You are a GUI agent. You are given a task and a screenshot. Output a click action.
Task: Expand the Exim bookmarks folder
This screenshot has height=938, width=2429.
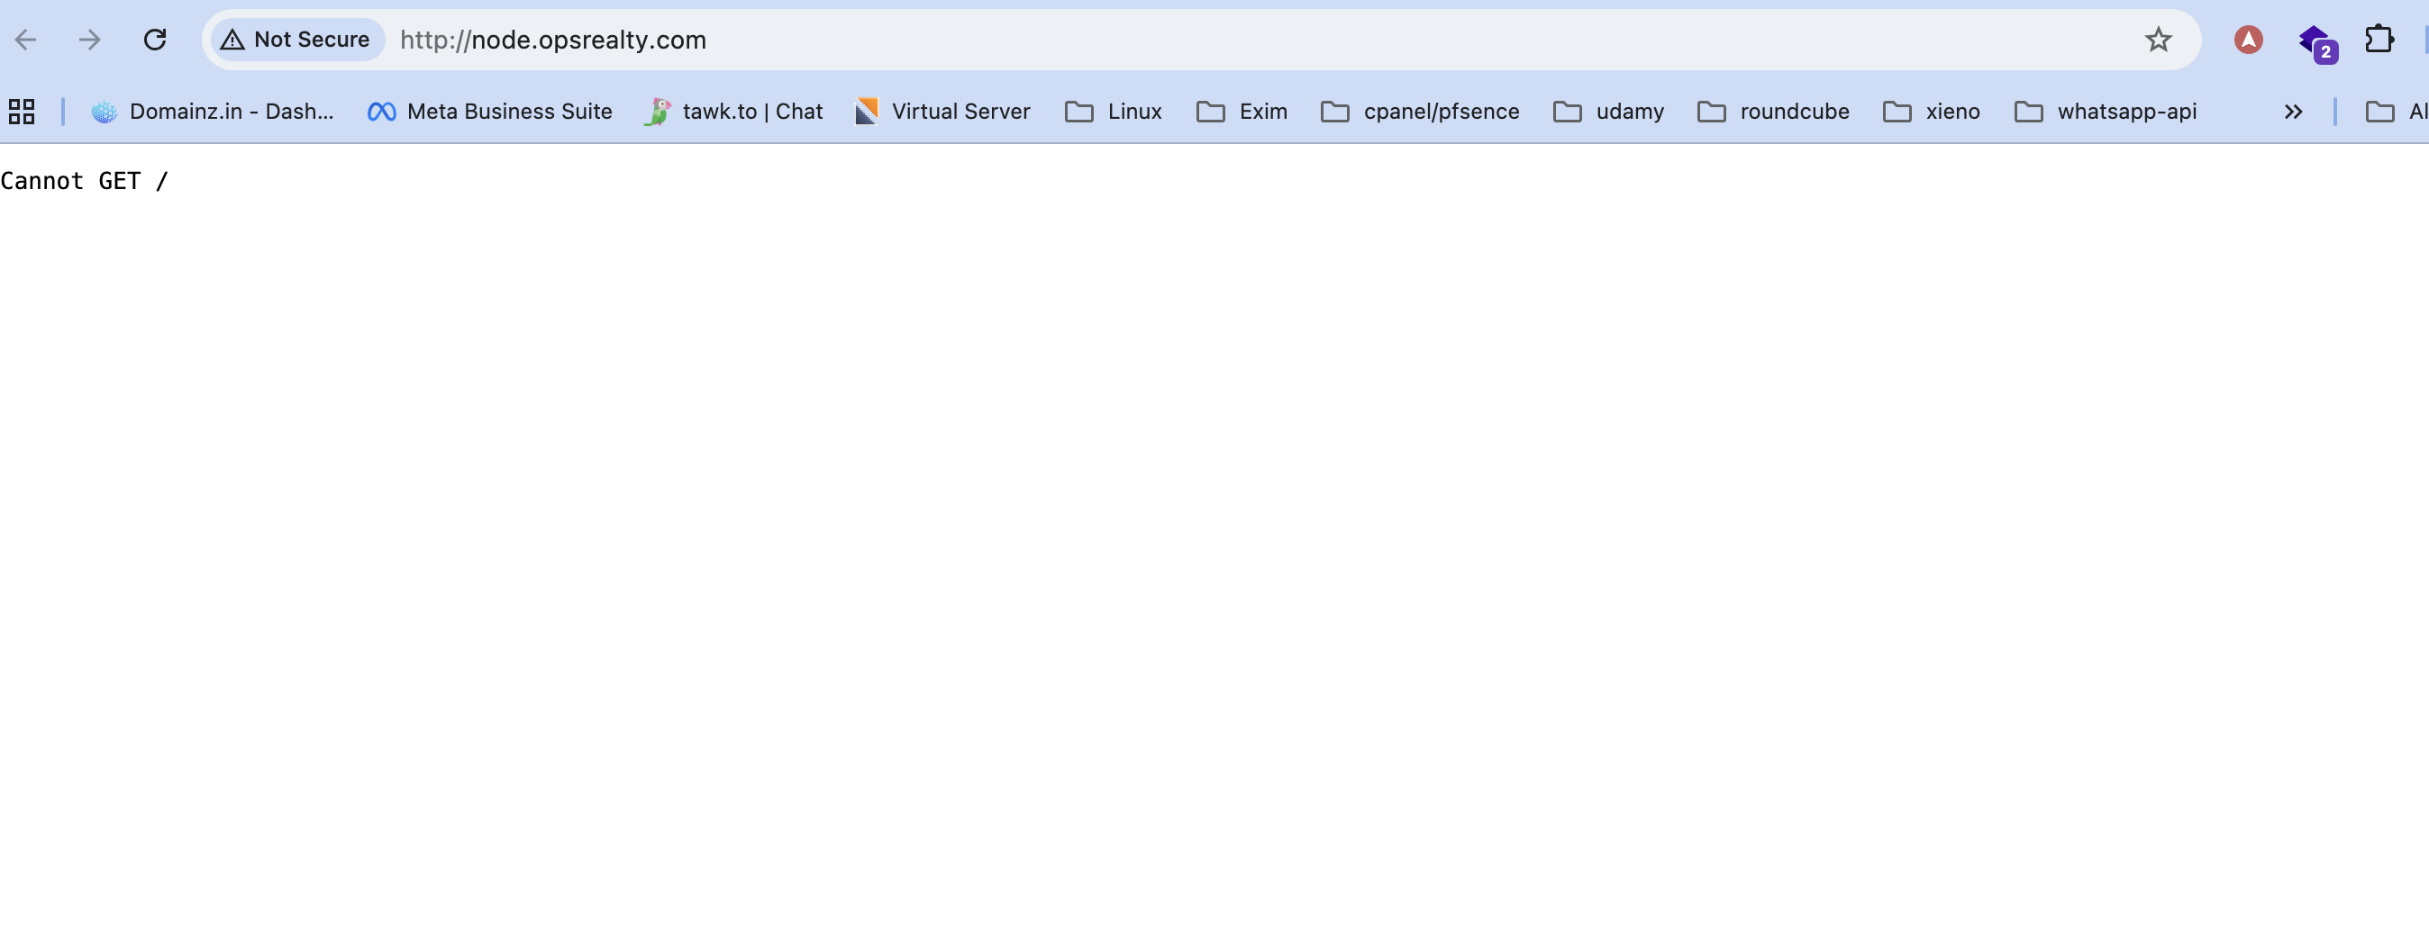[1242, 111]
